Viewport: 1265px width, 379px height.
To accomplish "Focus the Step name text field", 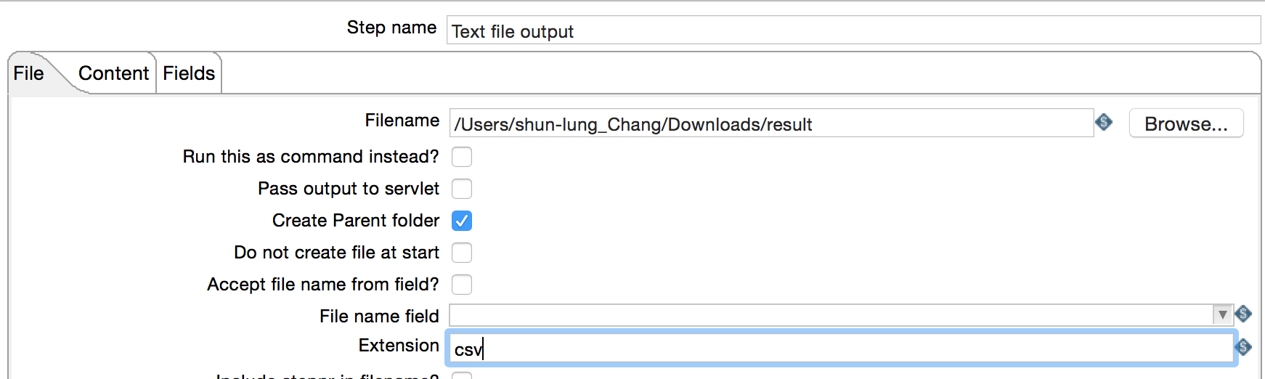I will (x=853, y=30).
